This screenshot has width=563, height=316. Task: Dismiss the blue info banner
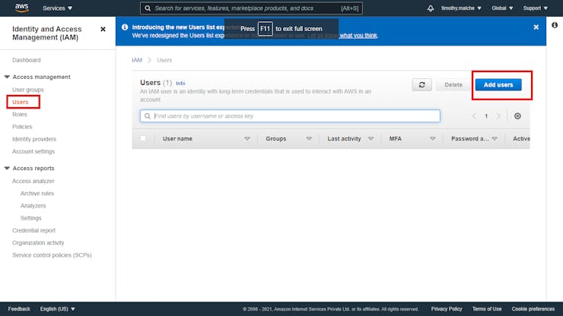coord(535,27)
